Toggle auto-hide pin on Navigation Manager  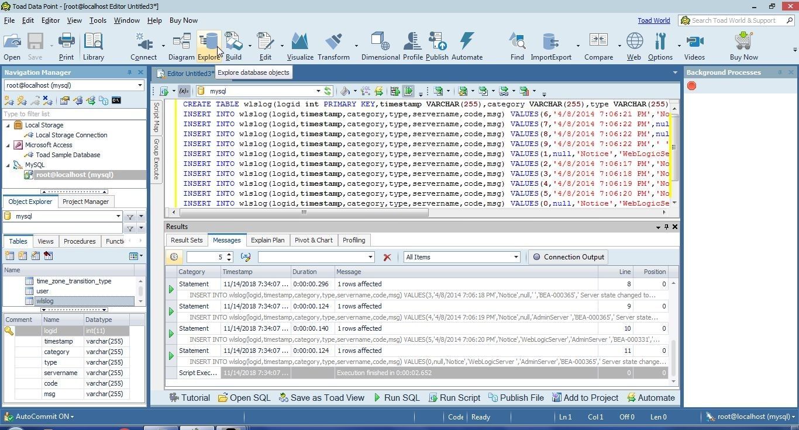[129, 72]
